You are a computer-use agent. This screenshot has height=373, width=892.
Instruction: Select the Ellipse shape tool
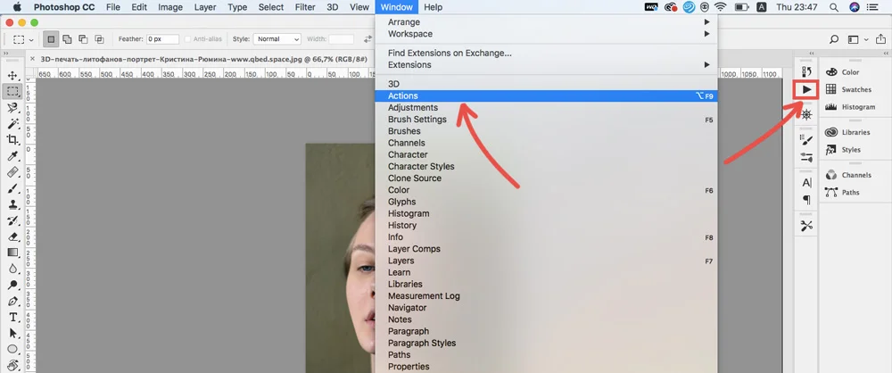pos(12,349)
